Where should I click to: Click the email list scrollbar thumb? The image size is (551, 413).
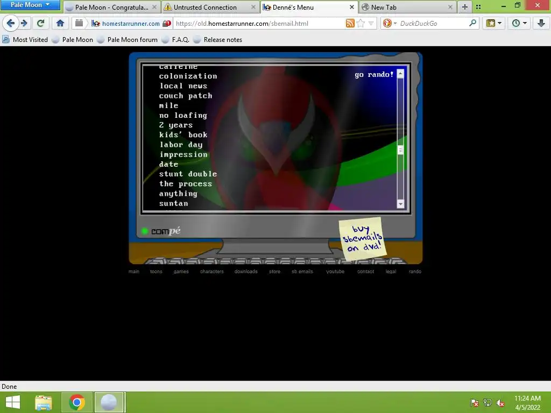click(400, 151)
